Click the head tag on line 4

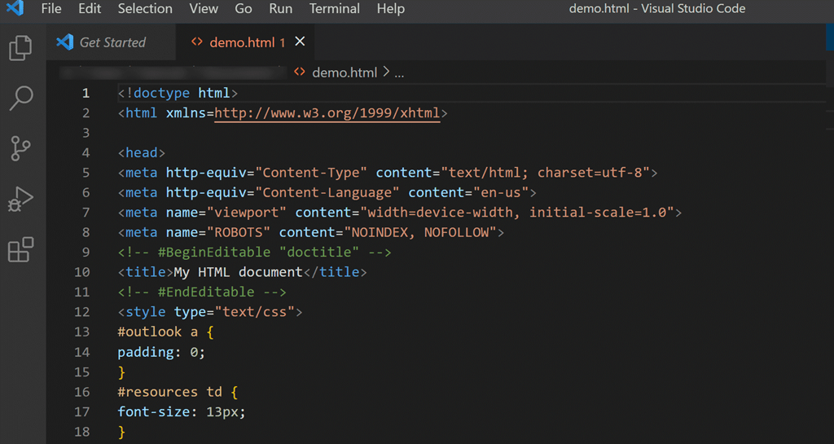coord(142,152)
